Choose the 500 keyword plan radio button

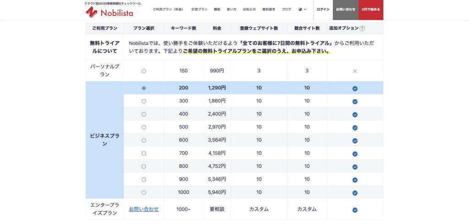[x=144, y=127]
